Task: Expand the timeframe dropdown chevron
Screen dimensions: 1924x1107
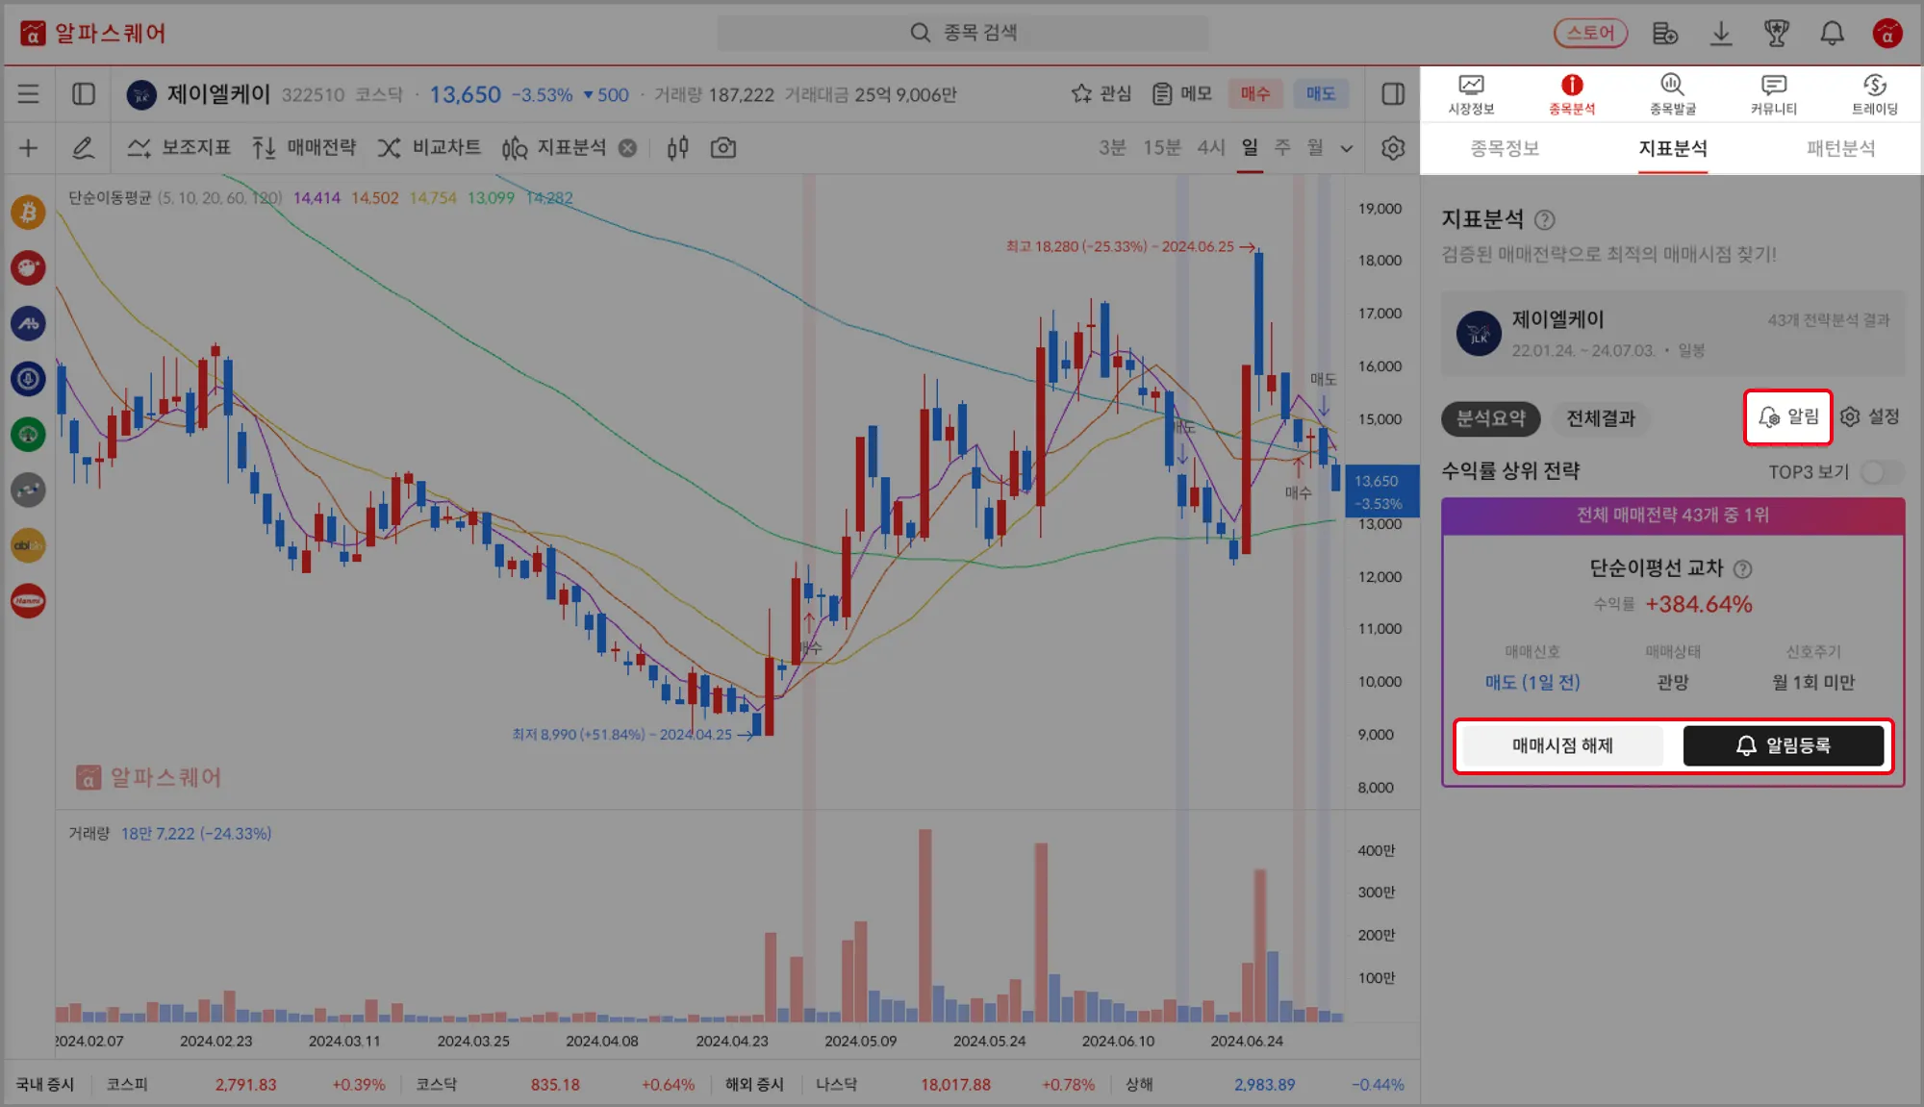Action: click(1346, 149)
